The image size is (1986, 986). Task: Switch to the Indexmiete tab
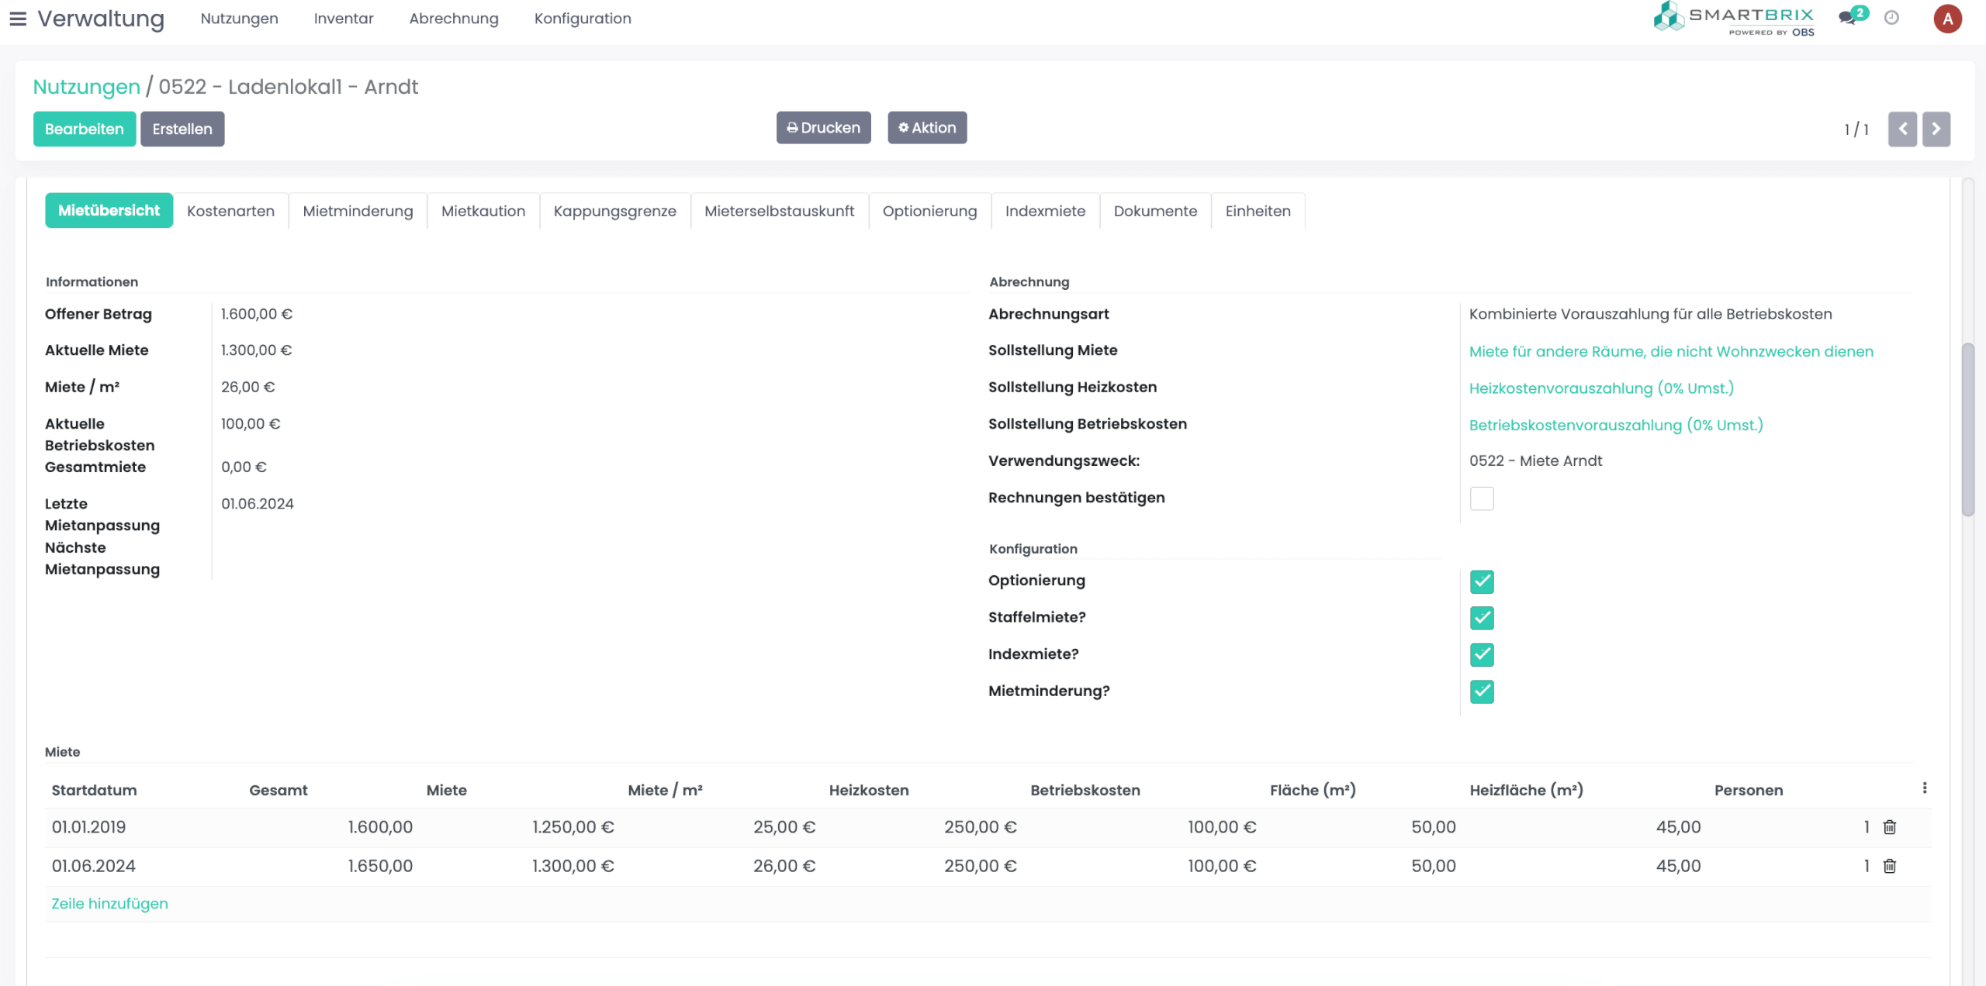click(x=1045, y=211)
